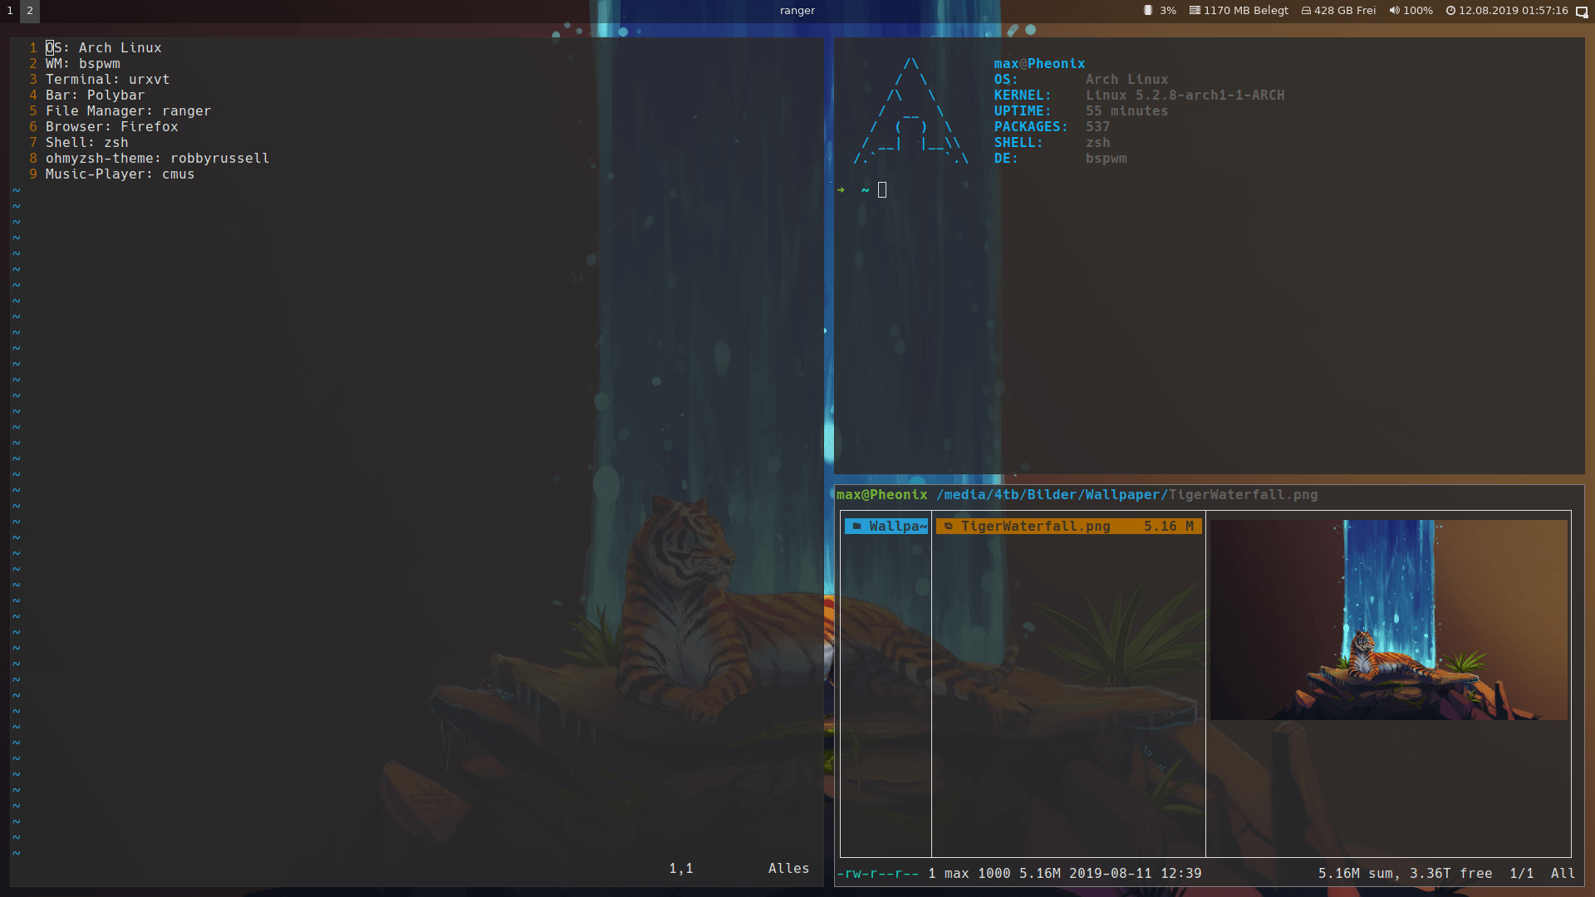
Task: Click the RAM usage icon beside 1170 MB Belegt
Action: [1195, 11]
